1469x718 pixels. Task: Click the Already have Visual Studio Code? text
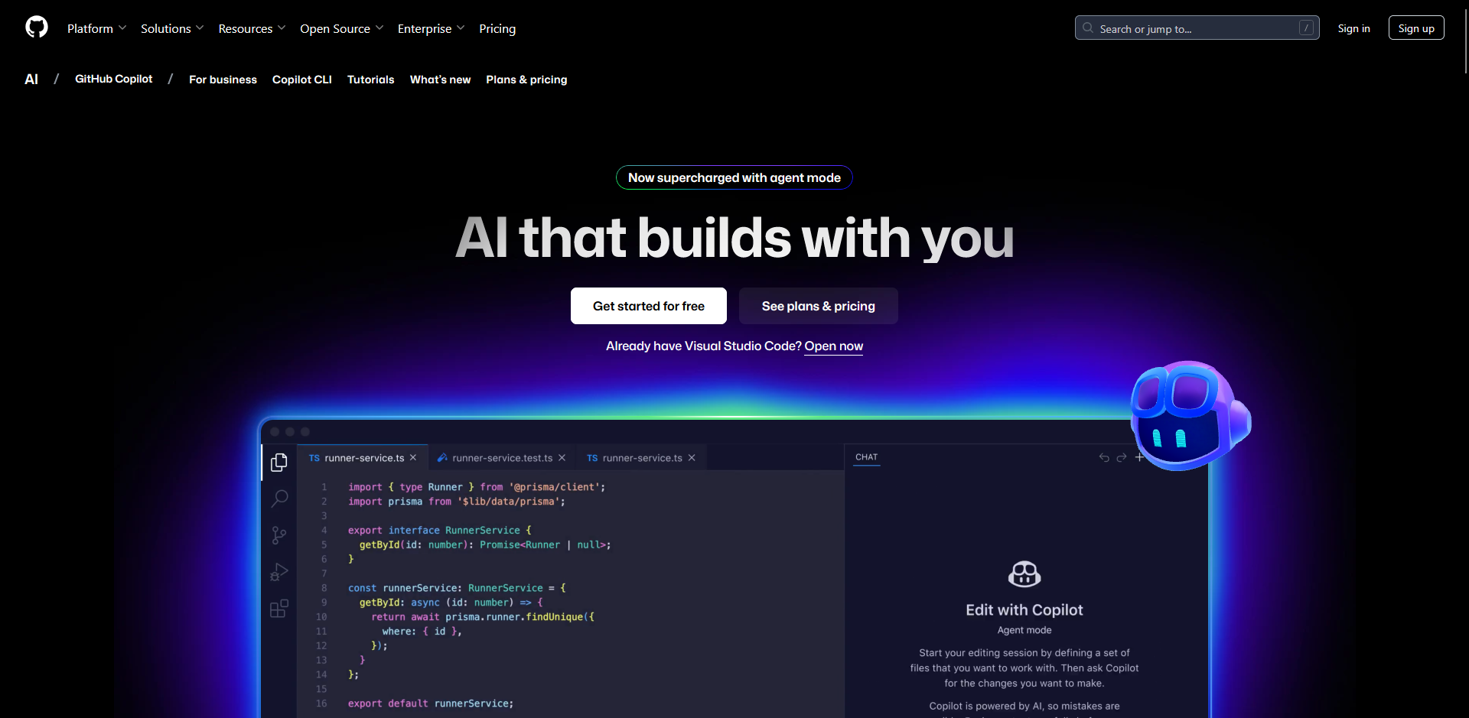704,346
